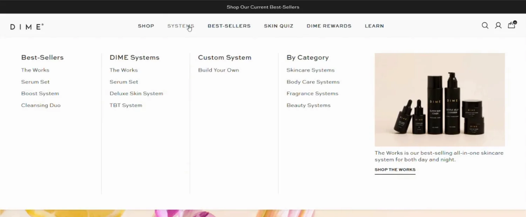
Task: Choose Build Your Own
Action: [218, 70]
